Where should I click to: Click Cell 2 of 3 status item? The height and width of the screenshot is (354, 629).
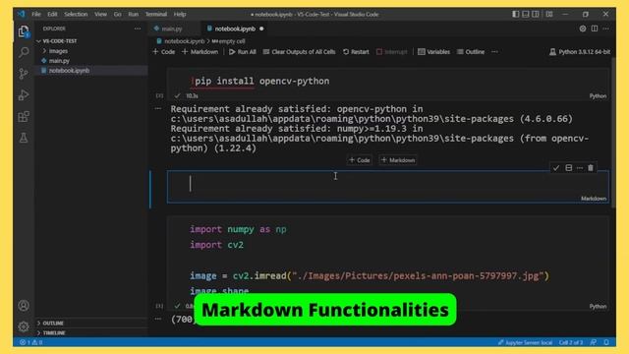point(571,342)
